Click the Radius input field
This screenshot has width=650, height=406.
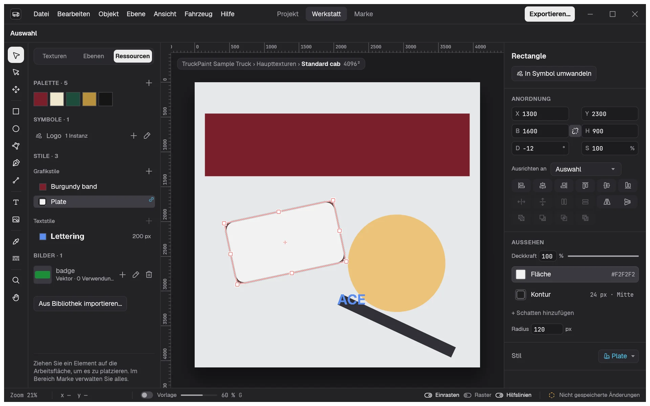[546, 329]
